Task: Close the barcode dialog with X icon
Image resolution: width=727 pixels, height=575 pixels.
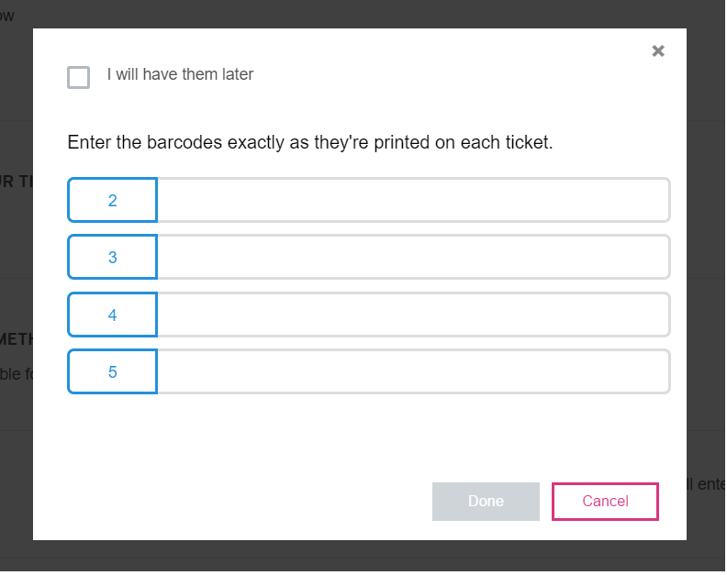Action: click(x=657, y=51)
